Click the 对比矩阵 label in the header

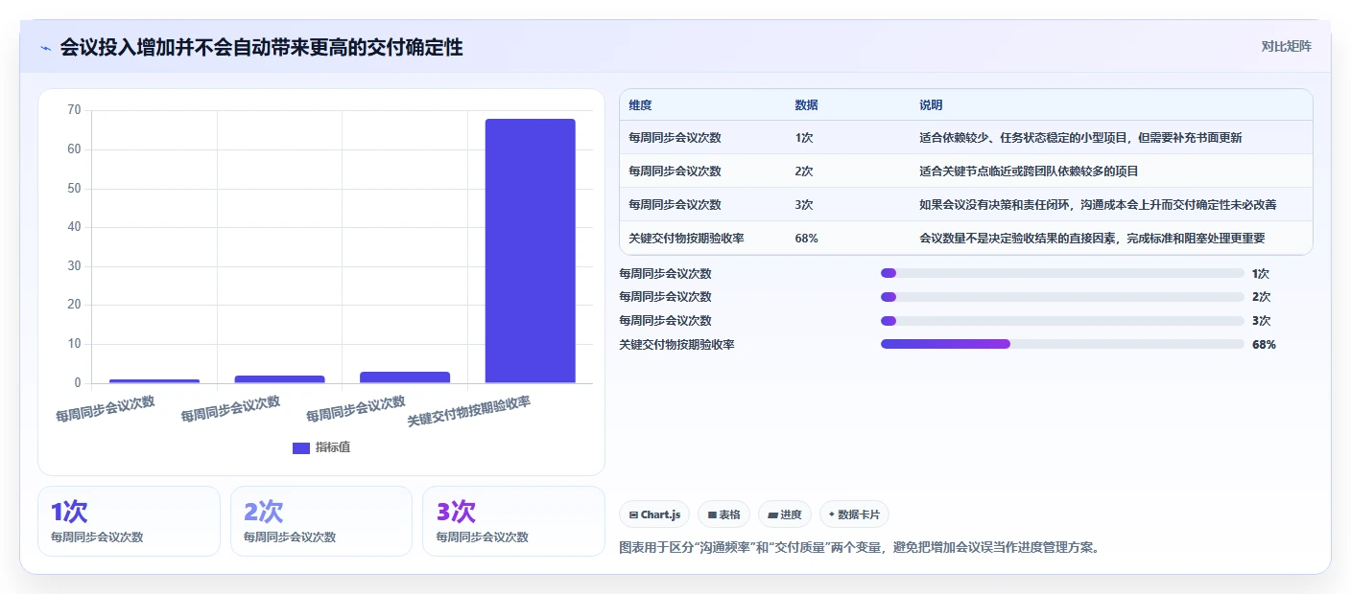pyautogui.click(x=1286, y=46)
